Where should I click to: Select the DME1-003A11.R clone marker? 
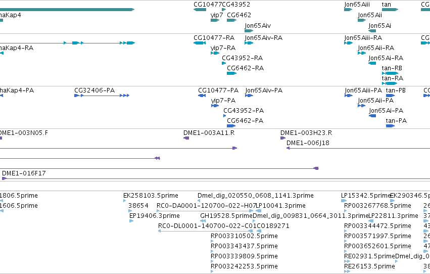point(186,138)
